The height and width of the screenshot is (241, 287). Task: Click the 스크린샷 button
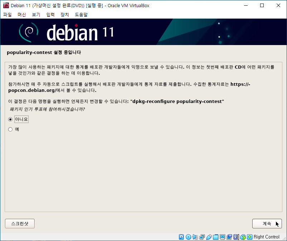tap(20, 223)
